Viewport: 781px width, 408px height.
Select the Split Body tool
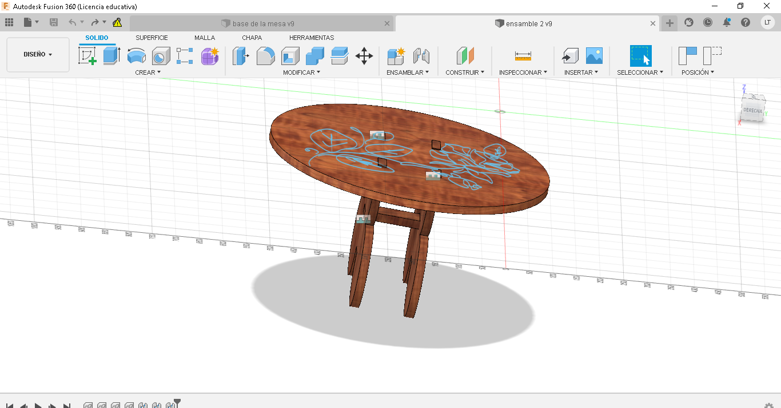pos(340,56)
